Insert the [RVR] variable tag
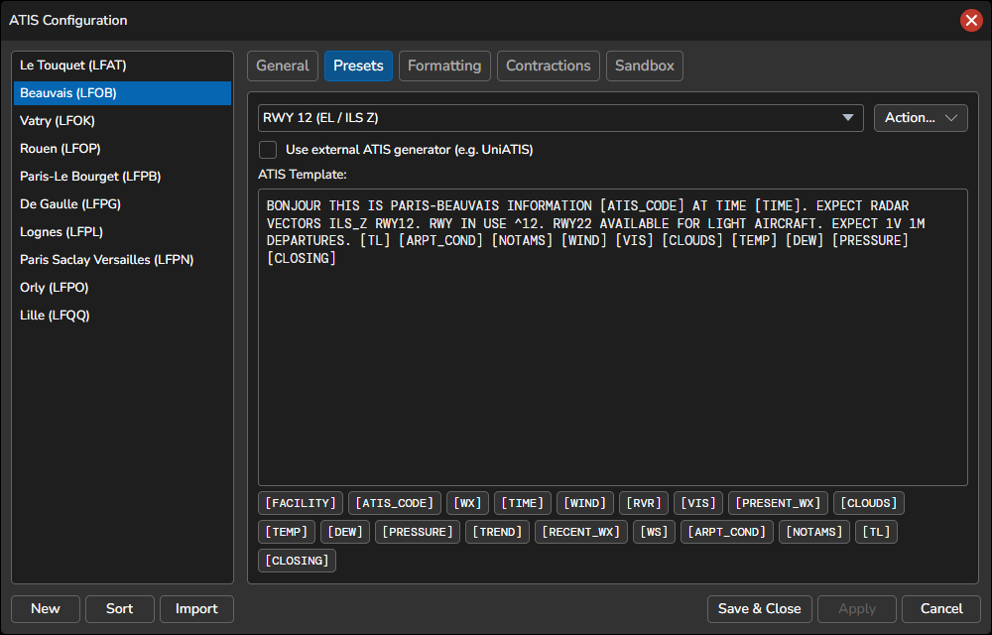 pyautogui.click(x=644, y=503)
